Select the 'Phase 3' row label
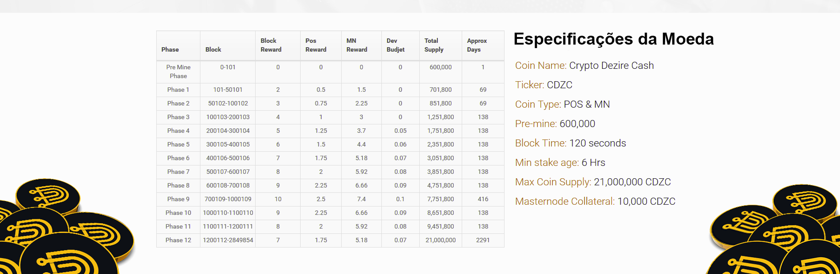This screenshot has width=840, height=274. click(178, 117)
